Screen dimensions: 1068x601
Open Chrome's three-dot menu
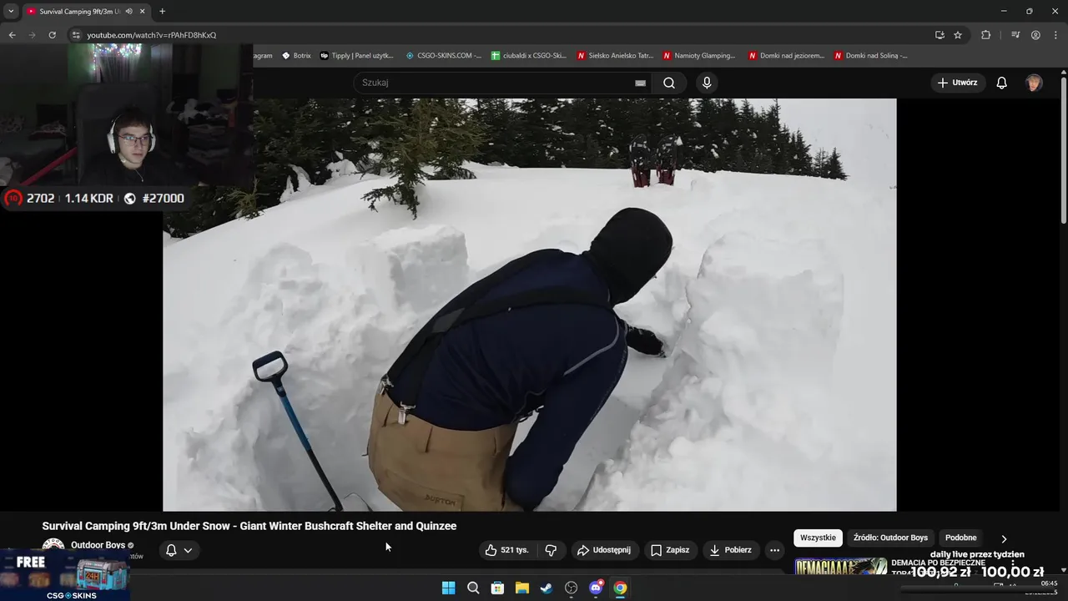tap(1055, 35)
